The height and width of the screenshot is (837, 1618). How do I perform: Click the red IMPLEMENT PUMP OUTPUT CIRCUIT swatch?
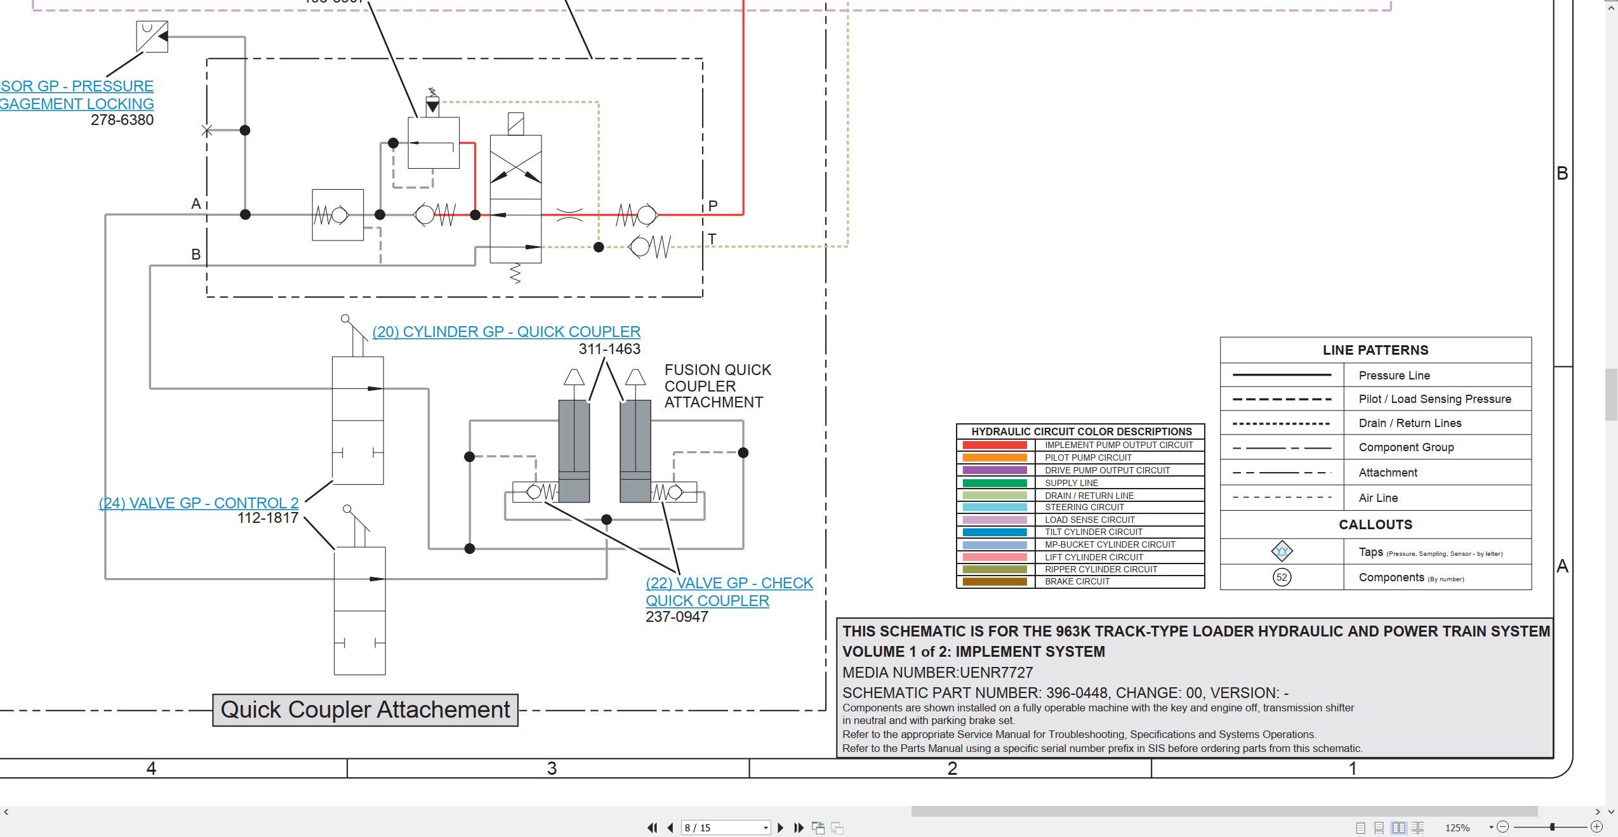[995, 445]
